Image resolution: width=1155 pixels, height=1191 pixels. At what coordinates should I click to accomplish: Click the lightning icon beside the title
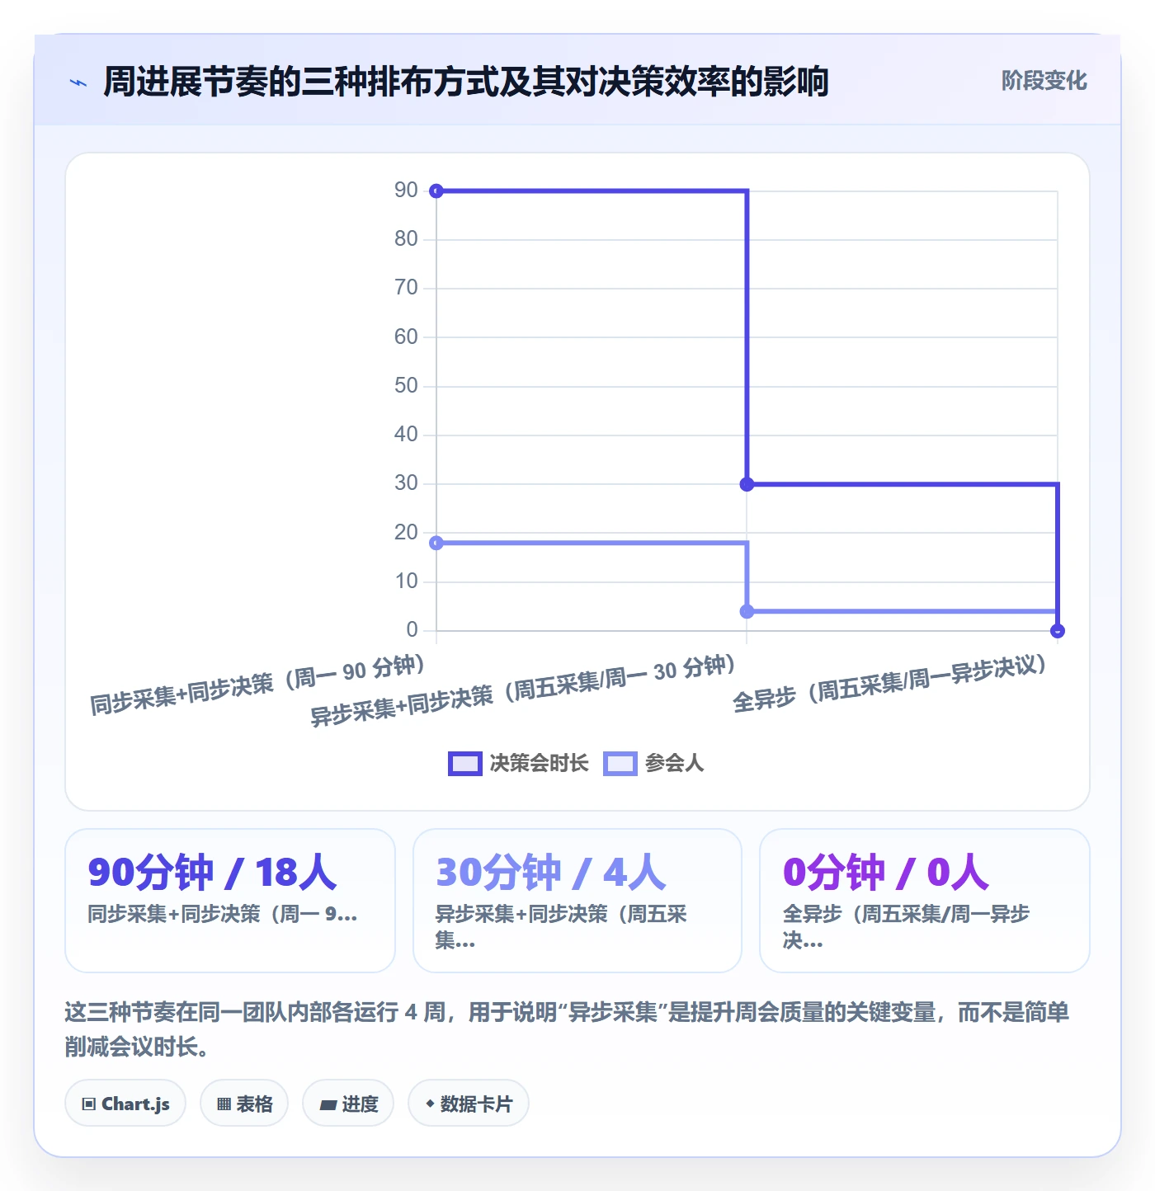(x=78, y=82)
